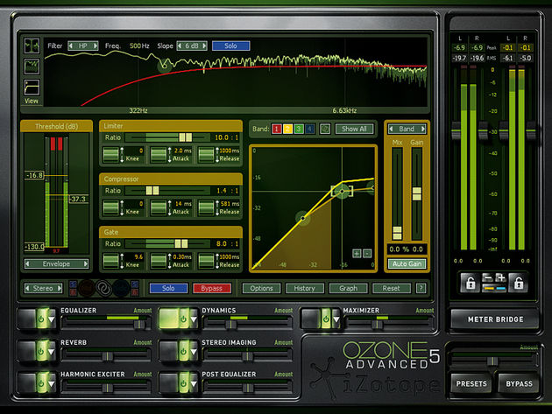Click the View icon beside the spectrum
The image size is (552, 414).
pos(32,87)
